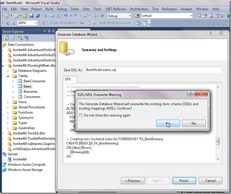Open the Build menu

[49, 9]
